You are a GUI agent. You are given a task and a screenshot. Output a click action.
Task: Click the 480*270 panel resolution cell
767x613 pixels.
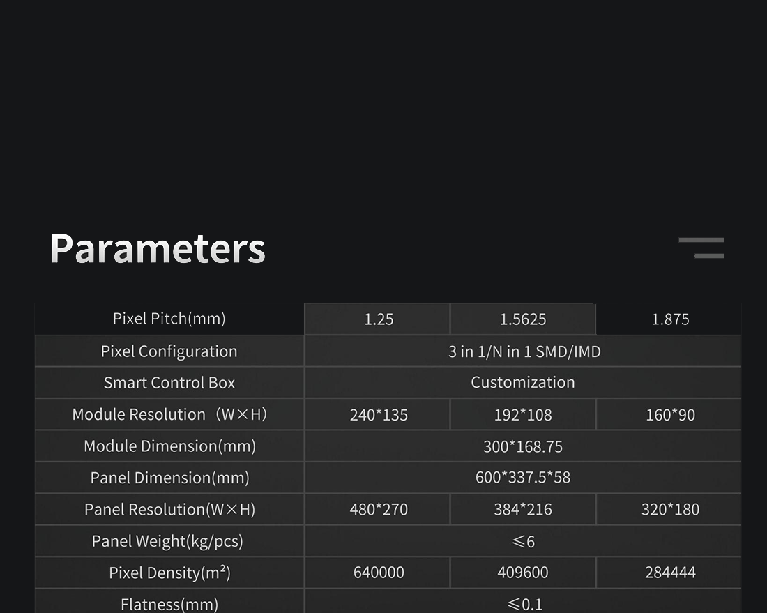click(x=379, y=509)
